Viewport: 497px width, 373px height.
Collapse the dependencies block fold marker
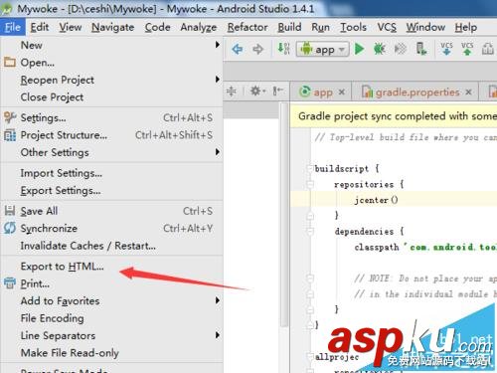(310, 231)
